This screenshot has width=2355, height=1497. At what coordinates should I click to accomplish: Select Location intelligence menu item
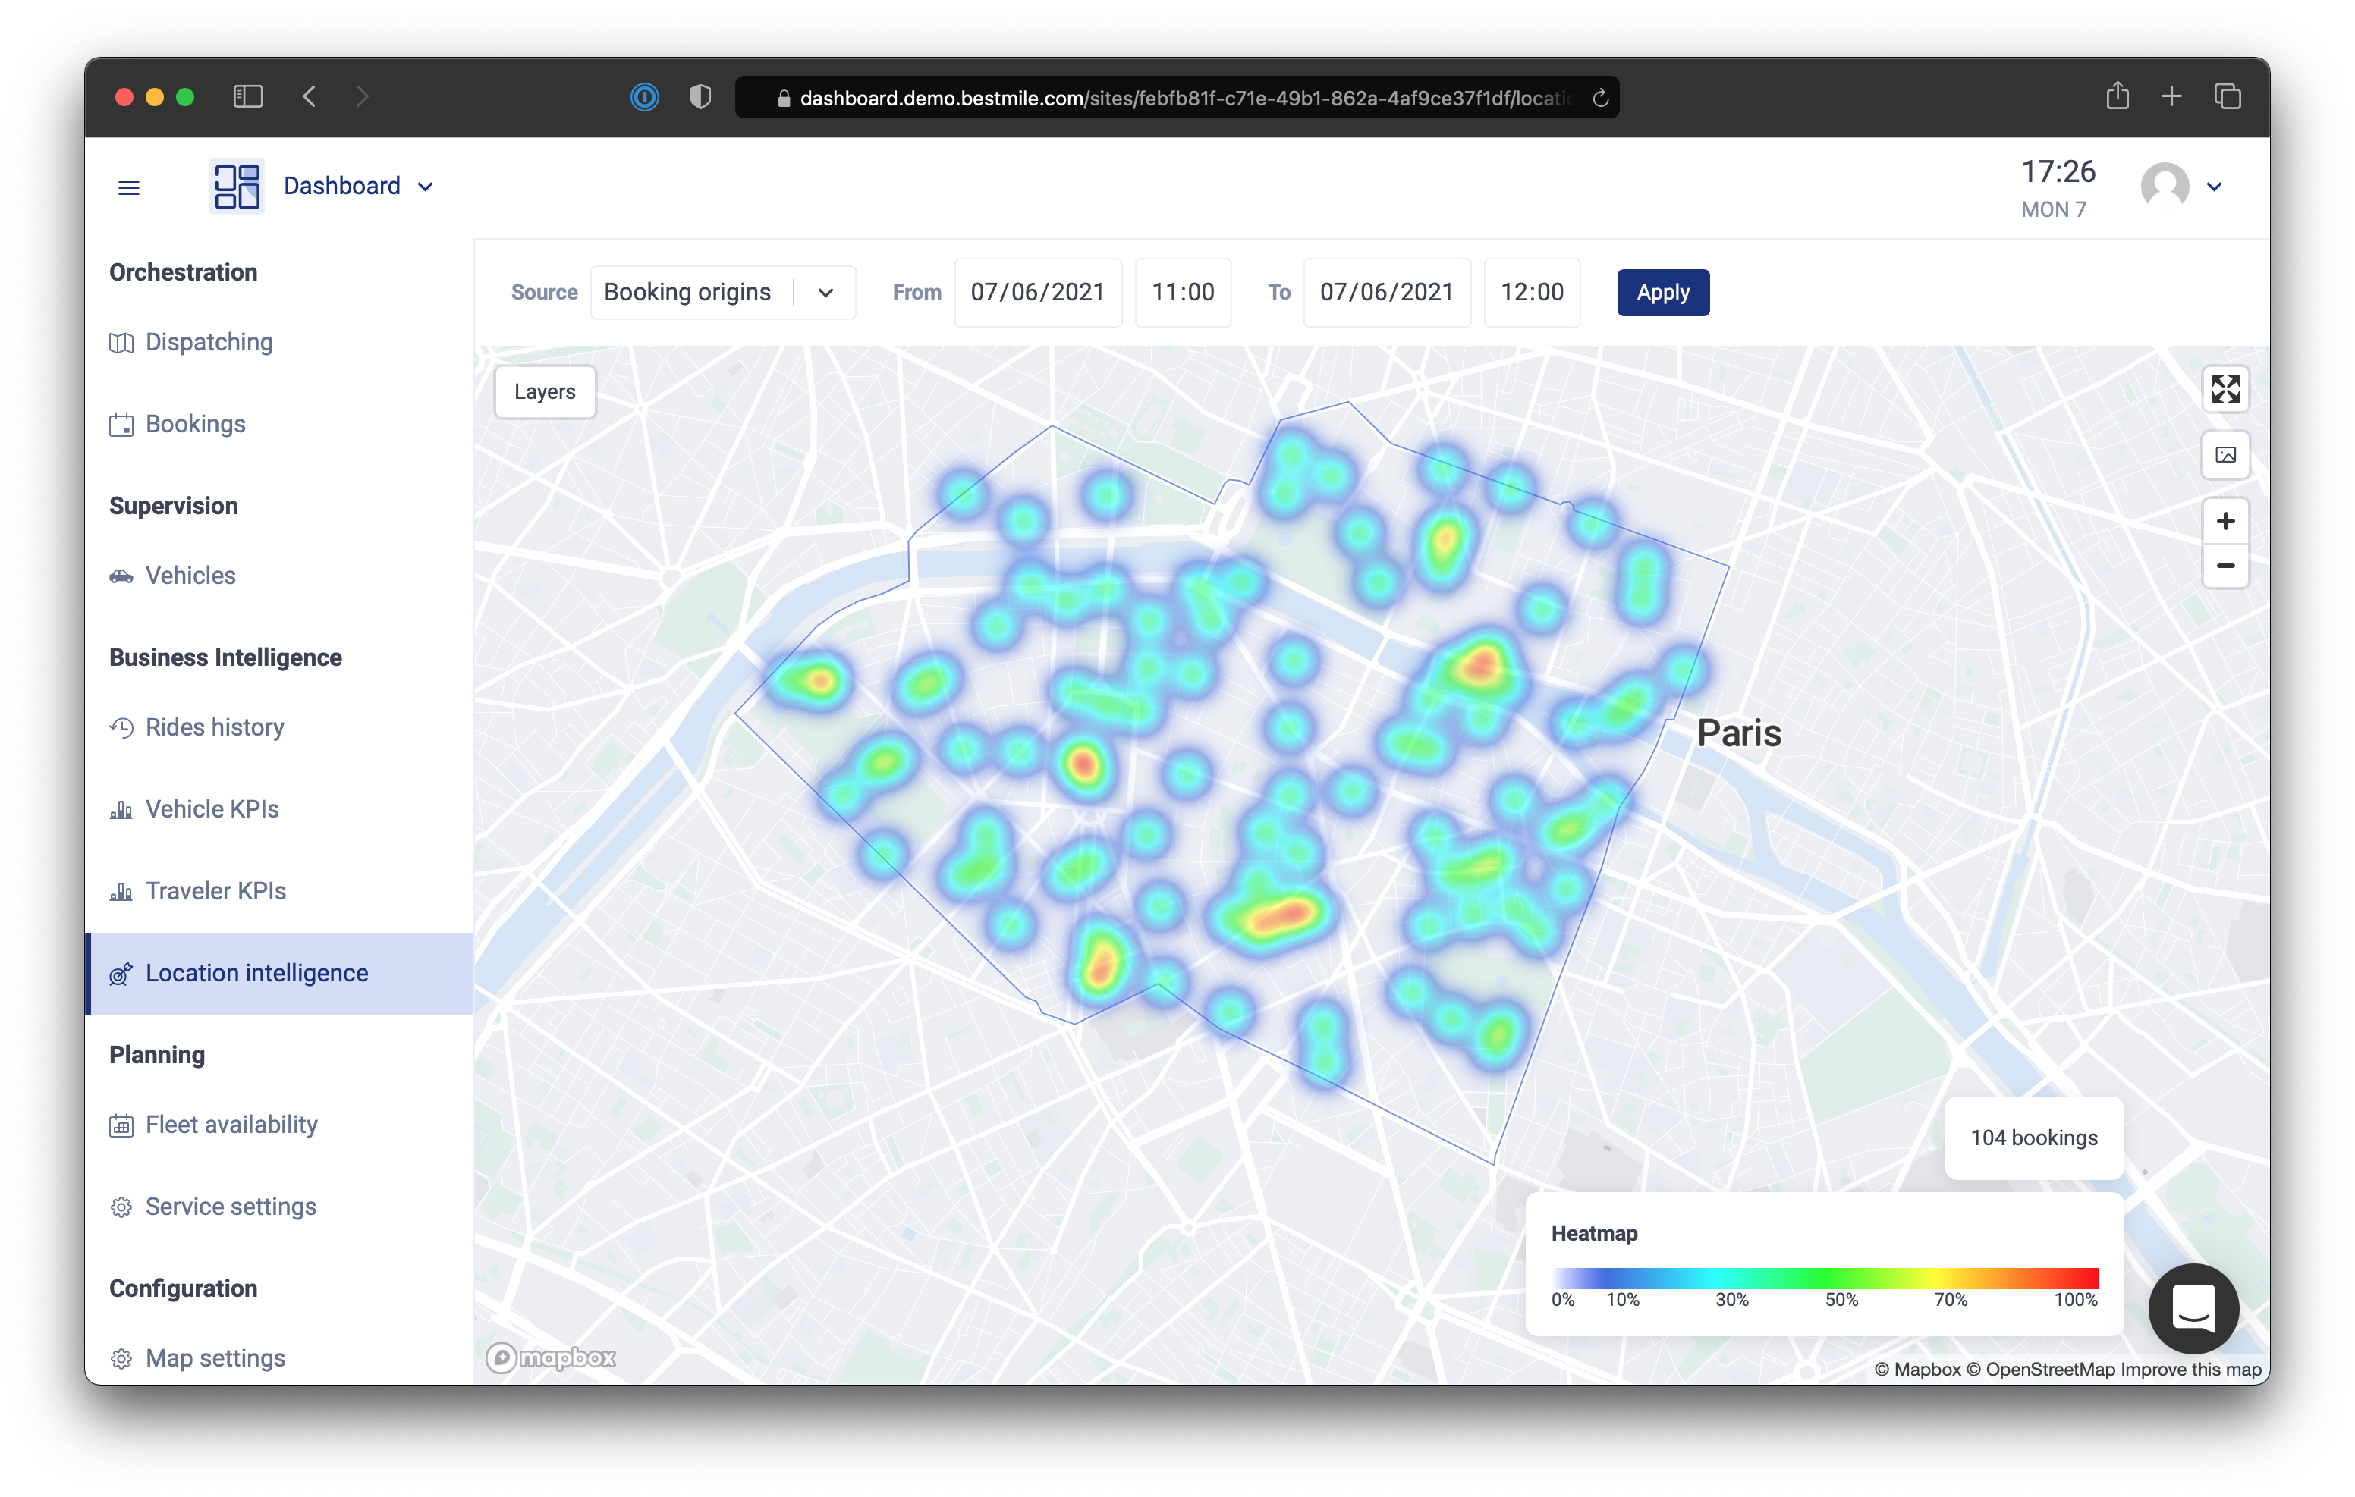[280, 974]
